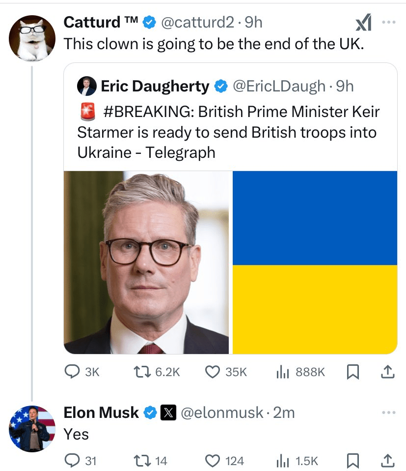Open more options on Catturd's post

tap(389, 22)
